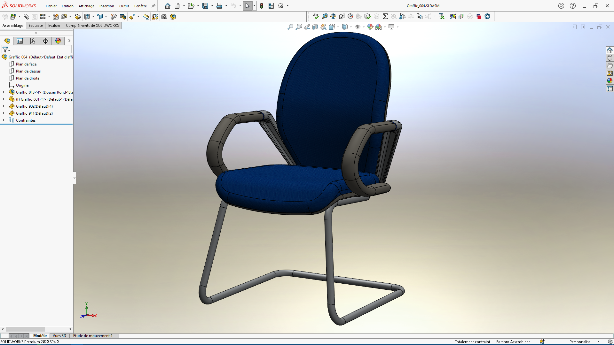The height and width of the screenshot is (345, 614).
Task: Open the dropdown arrow beside Options gear
Action: point(288,6)
